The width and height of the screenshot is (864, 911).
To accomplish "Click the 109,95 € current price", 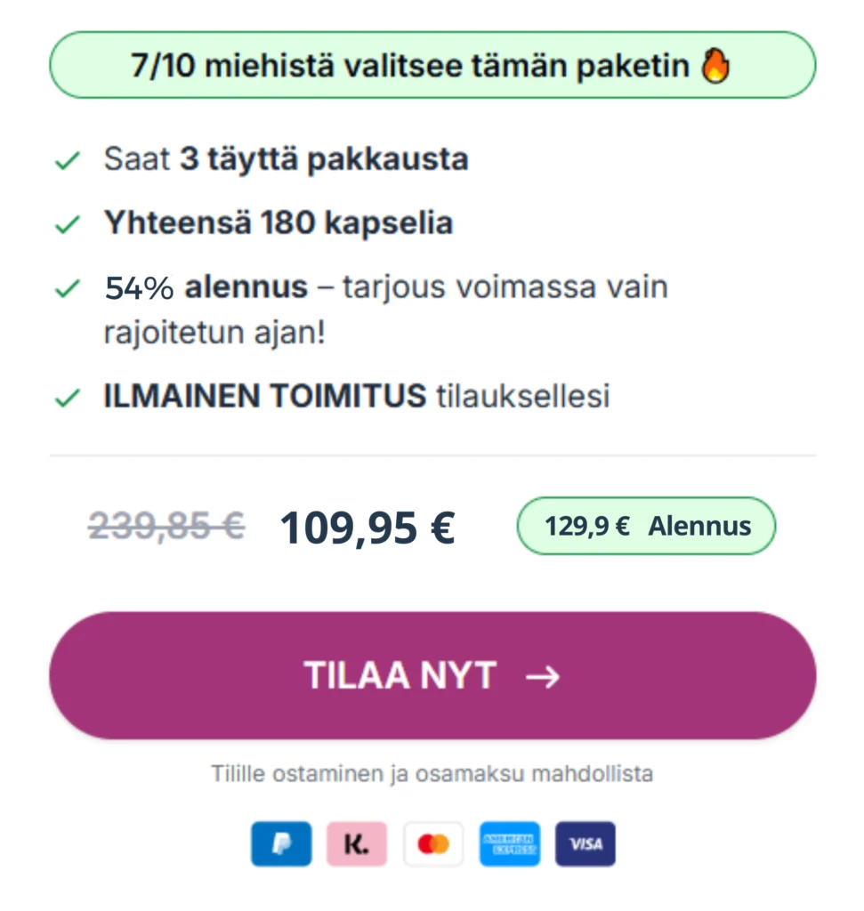I will (367, 528).
